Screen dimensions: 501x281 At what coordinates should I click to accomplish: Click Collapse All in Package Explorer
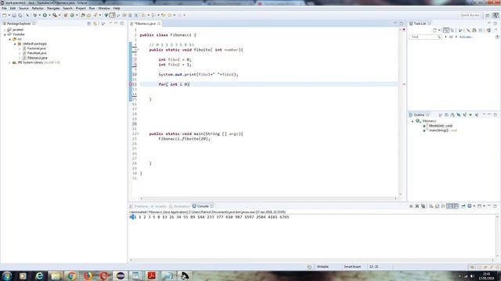pos(89,23)
